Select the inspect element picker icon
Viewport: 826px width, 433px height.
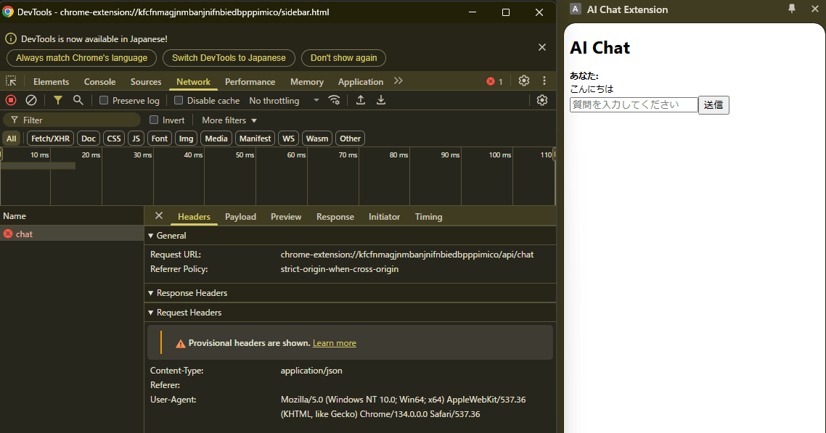pyautogui.click(x=11, y=81)
